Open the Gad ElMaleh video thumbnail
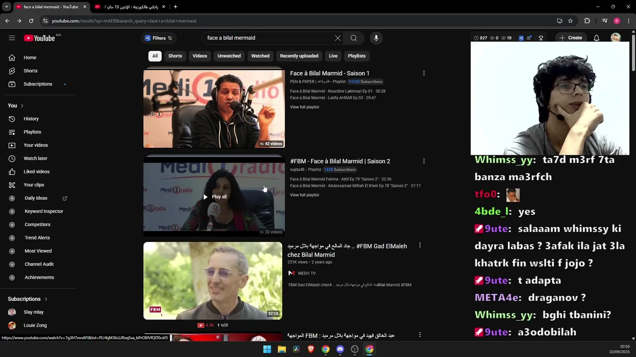The image size is (636, 357). pyautogui.click(x=213, y=281)
